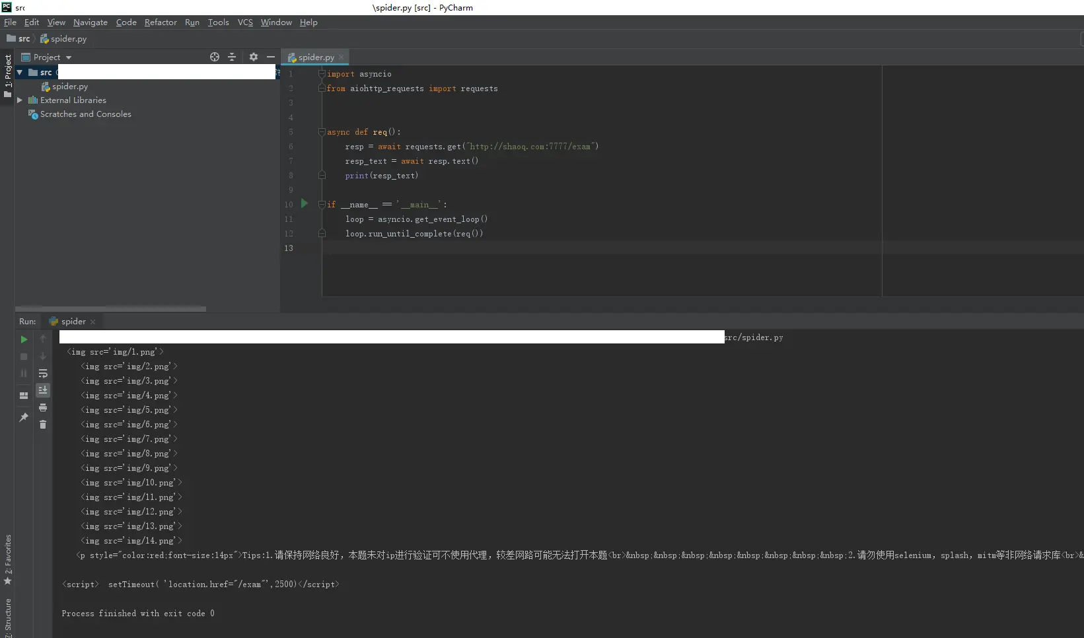
Task: Pause output in Run panel
Action: click(x=24, y=374)
